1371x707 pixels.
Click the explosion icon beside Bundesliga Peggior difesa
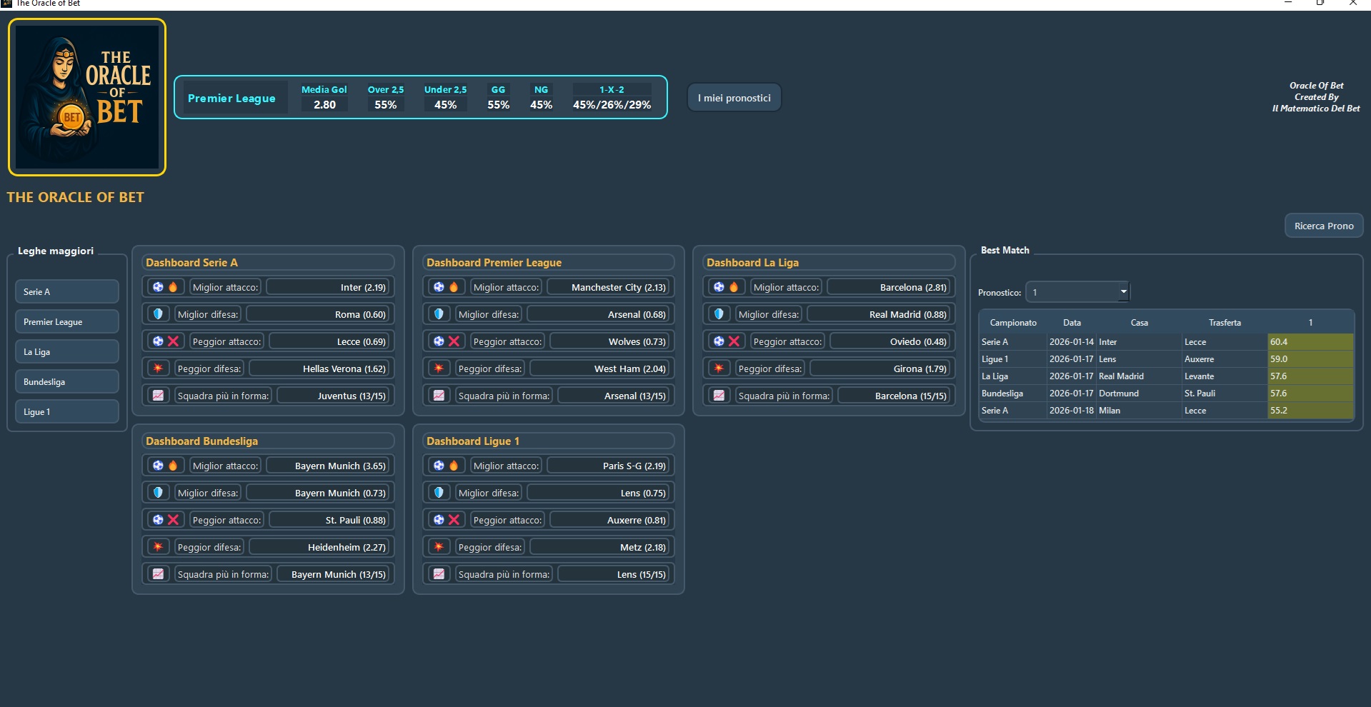158,547
